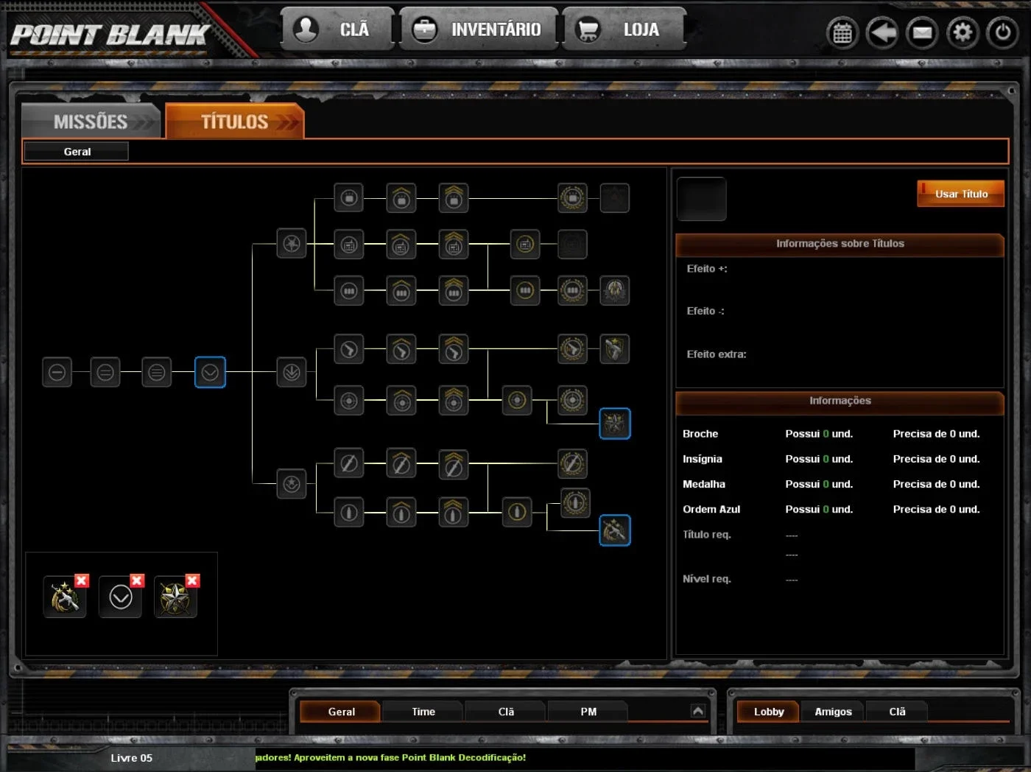Screen dimensions: 1031x772
Task: Select the three-bars title with double chevron
Action: click(454, 291)
